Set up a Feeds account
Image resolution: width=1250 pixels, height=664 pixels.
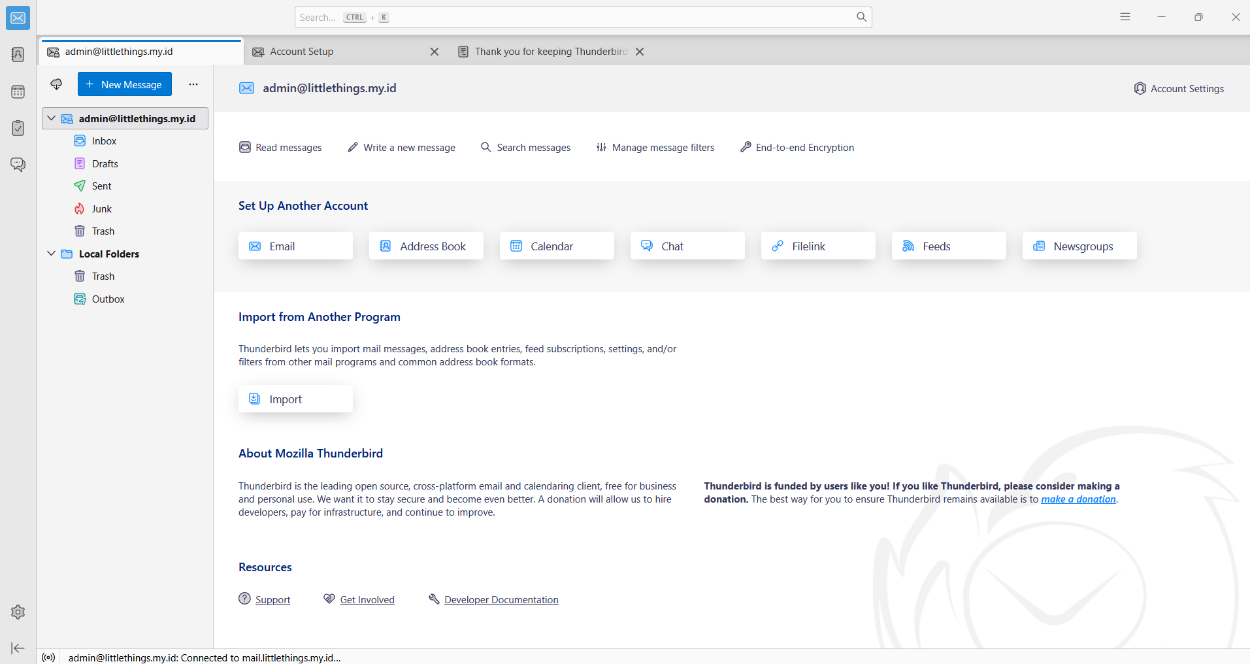[x=949, y=246]
